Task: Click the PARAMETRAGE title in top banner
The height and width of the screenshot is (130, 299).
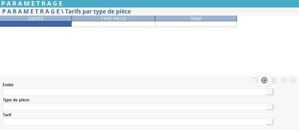Action: pos(32,4)
